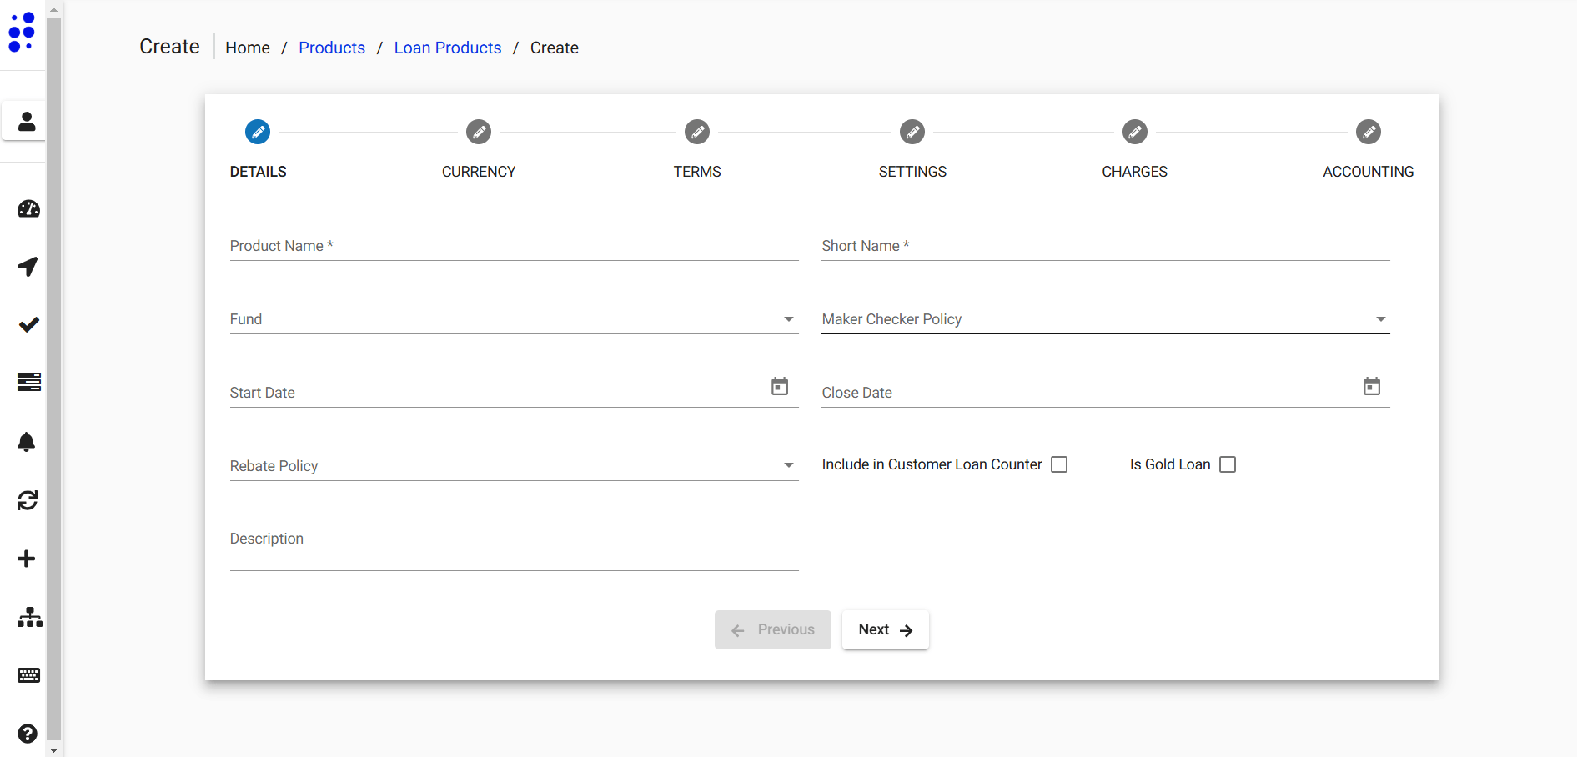
Task: Select the organization hierarchy icon in sidebar
Action: [28, 617]
